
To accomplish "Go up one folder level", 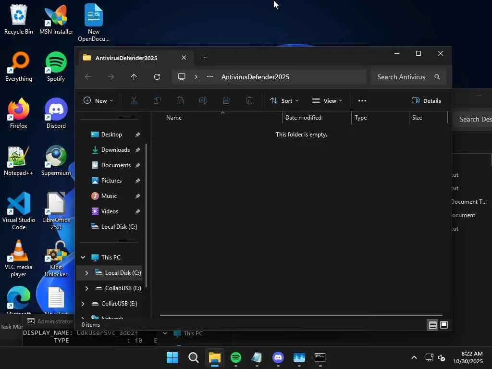I will [134, 77].
